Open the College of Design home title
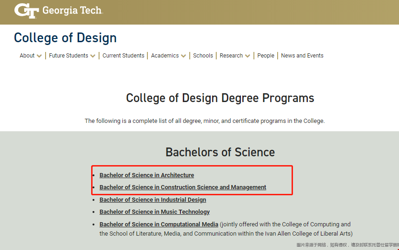Screen dimensions: 399x250 (x=65, y=38)
